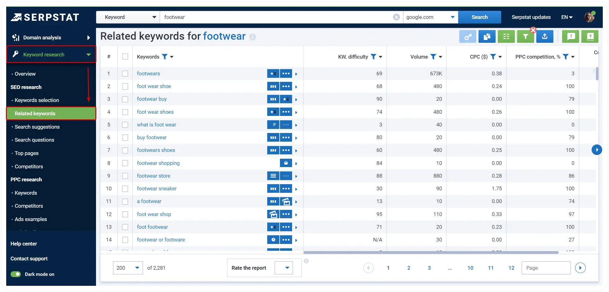The image size is (609, 292).
Task: Click image pack icon in foot wear shop row
Action: (273, 214)
